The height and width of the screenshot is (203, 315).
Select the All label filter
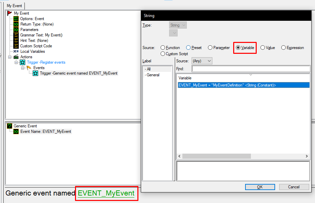coord(157,69)
